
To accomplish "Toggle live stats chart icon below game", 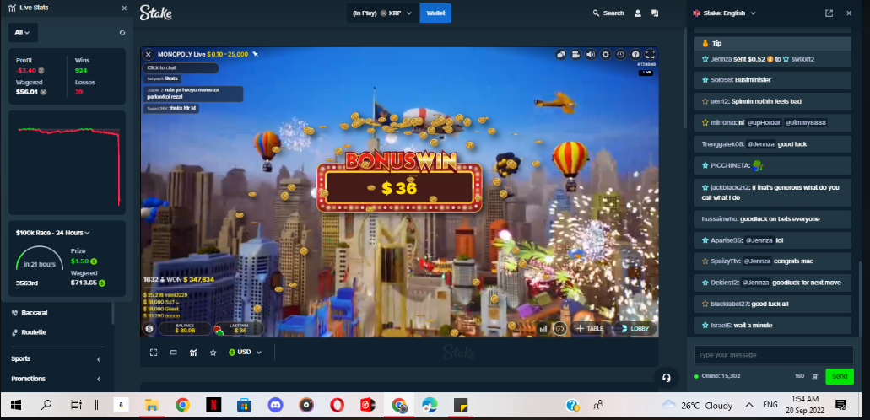I will point(193,353).
